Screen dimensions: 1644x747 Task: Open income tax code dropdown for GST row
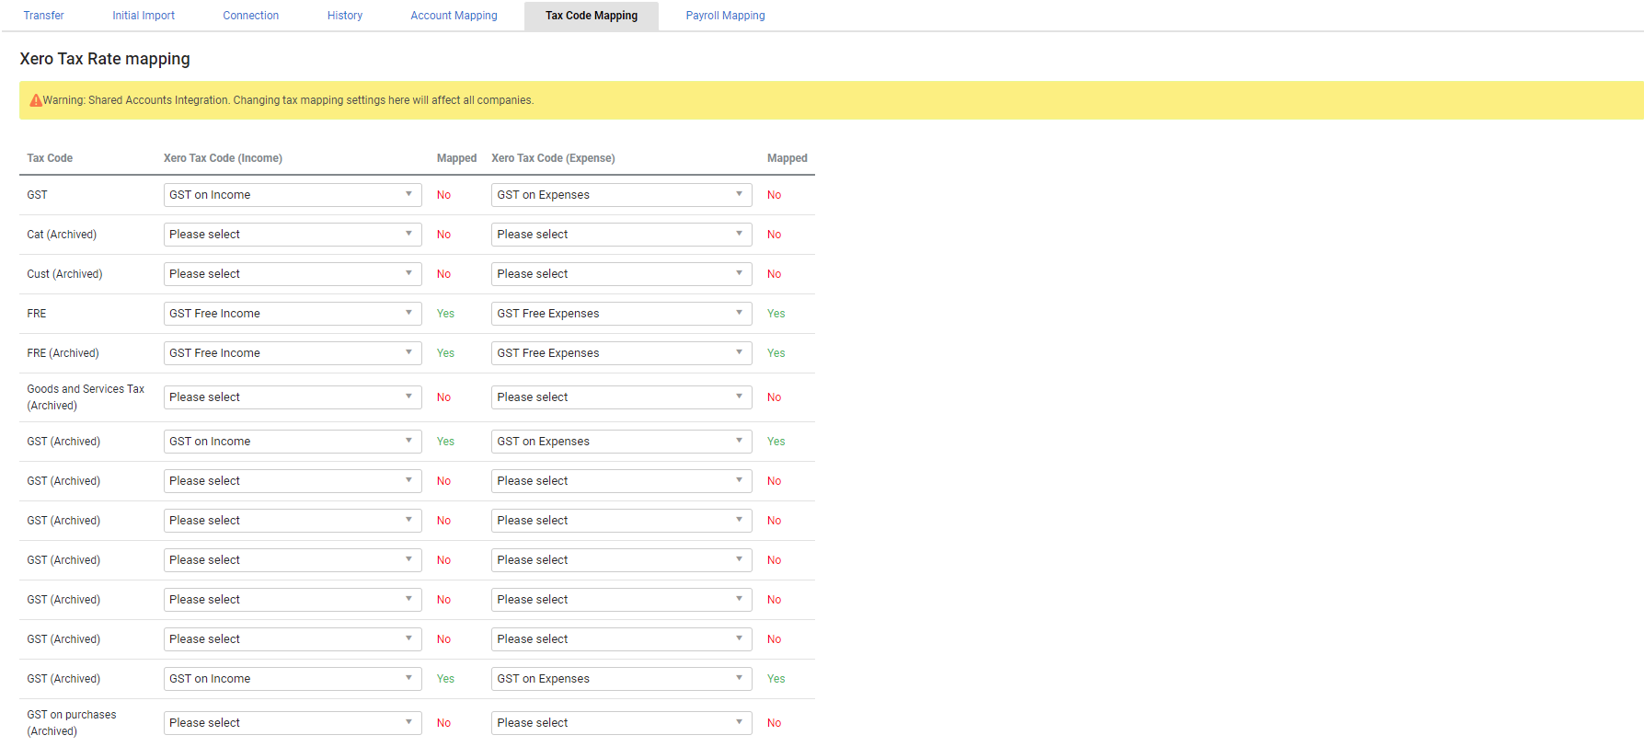pos(293,195)
